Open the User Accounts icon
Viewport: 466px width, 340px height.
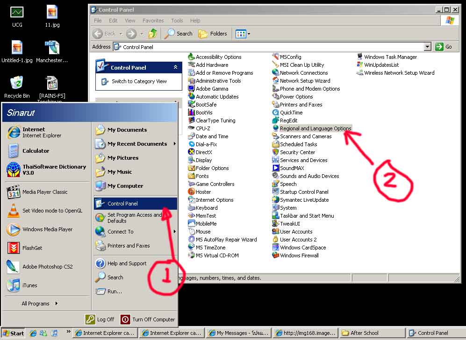[x=293, y=232]
